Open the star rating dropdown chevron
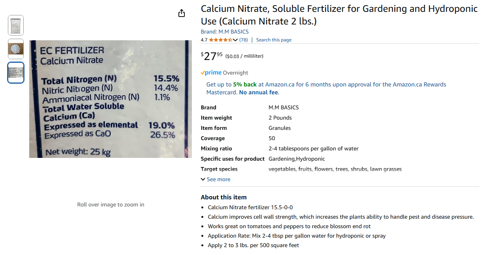The width and height of the screenshot is (486, 255). [235, 40]
